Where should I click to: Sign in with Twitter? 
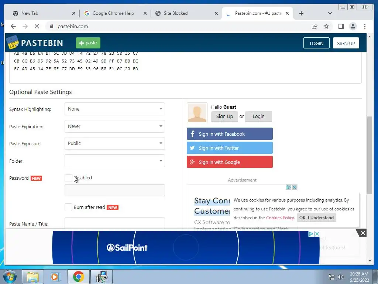coord(230,148)
